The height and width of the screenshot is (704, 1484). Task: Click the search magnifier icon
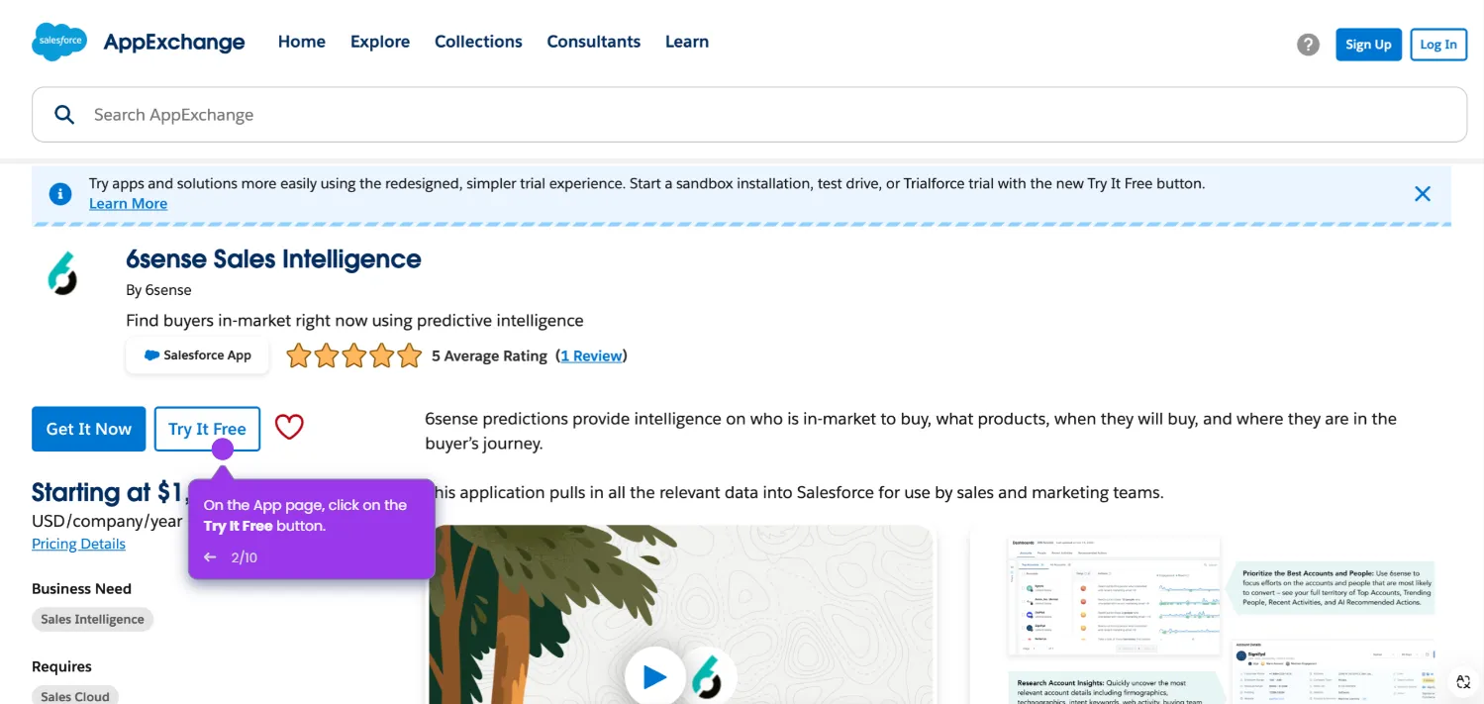coord(64,115)
